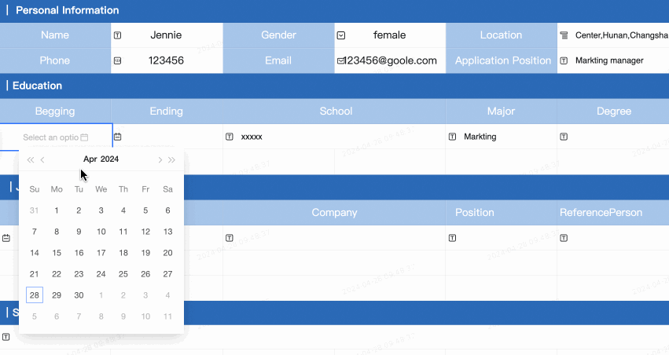The width and height of the screenshot is (669, 355).
Task: Open year picker by clicking 2024
Action: coord(109,159)
